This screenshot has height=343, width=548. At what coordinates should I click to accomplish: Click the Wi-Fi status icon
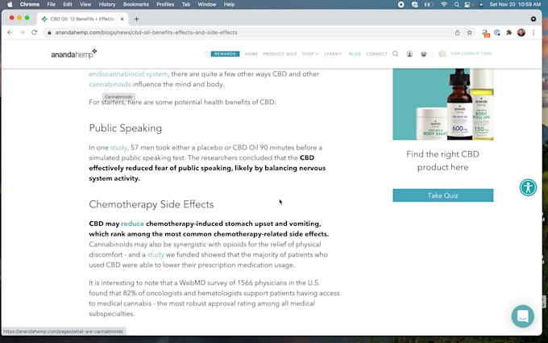click(444, 5)
